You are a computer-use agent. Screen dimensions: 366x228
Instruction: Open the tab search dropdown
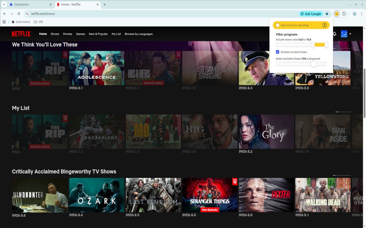coord(4,5)
